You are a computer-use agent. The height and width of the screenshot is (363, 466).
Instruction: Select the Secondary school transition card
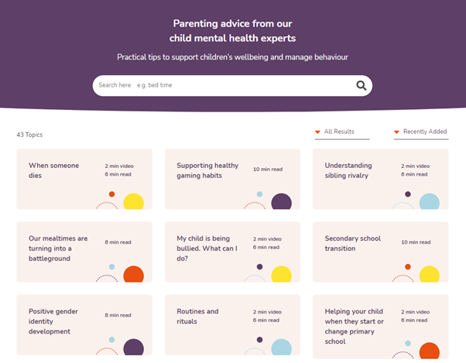[380, 252]
